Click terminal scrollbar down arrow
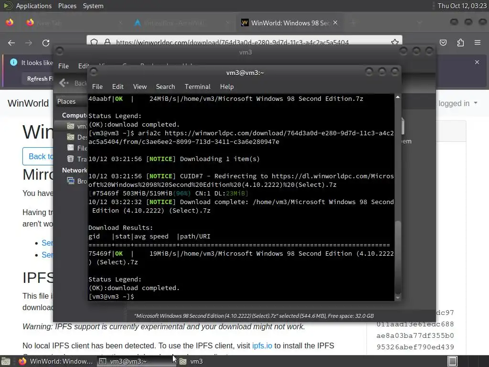 pyautogui.click(x=398, y=298)
